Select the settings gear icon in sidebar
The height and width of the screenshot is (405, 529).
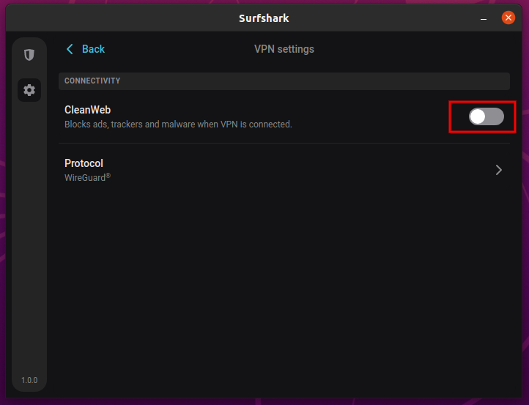29,90
